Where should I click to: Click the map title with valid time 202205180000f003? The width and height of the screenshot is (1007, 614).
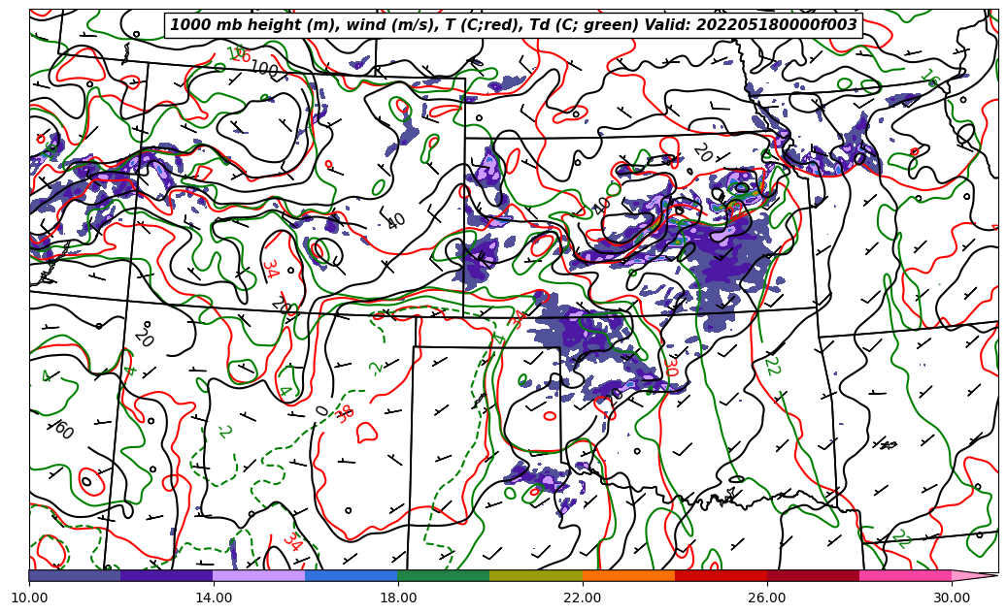[x=513, y=25]
